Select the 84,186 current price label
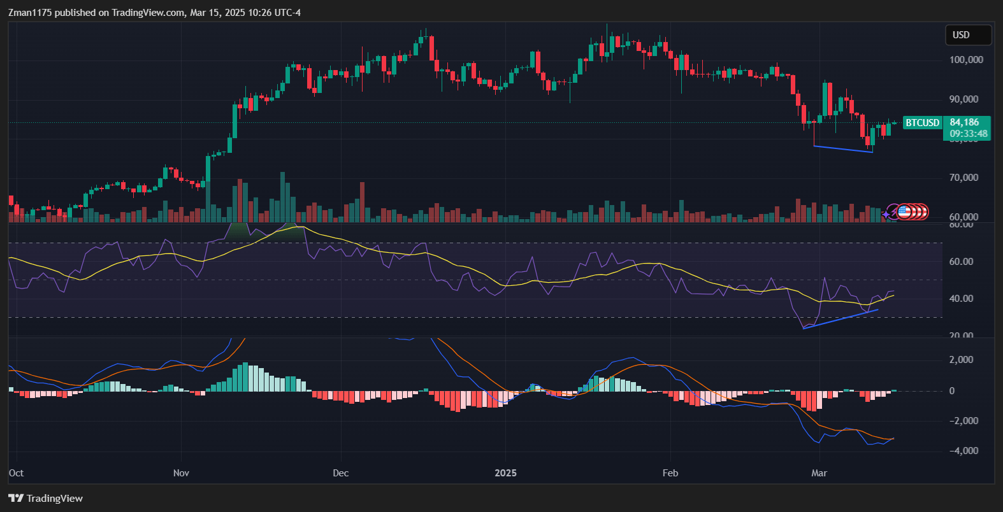 (965, 122)
